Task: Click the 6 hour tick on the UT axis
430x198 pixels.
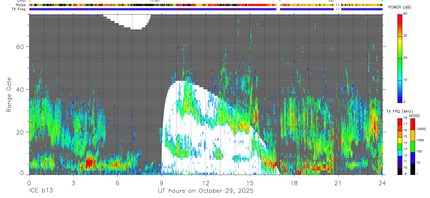Action: click(117, 183)
